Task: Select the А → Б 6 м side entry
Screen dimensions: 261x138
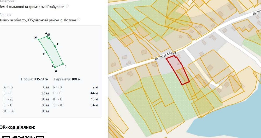Action: click(x=26, y=87)
